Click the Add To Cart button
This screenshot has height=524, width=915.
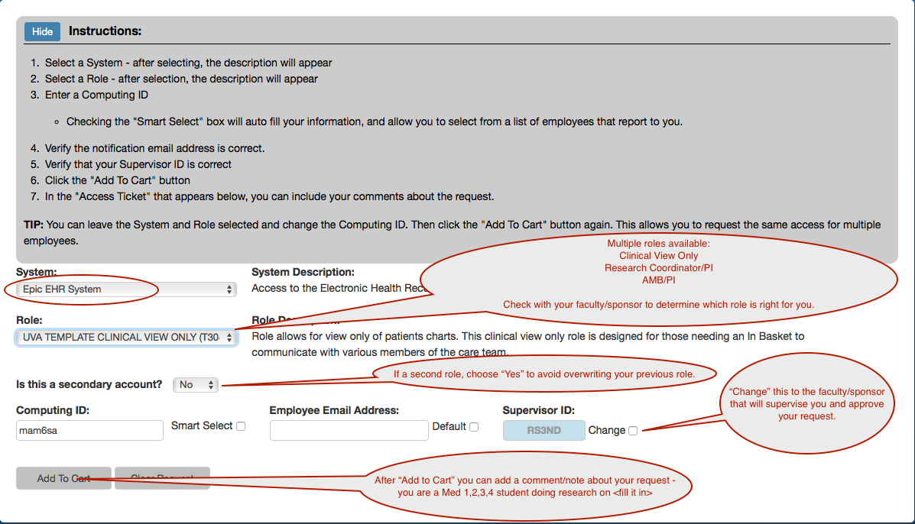[x=63, y=478]
